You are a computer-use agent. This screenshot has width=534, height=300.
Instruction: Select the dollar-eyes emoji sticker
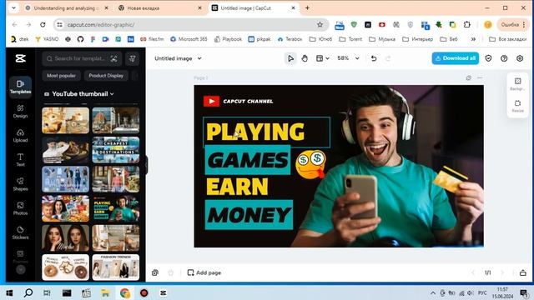tap(310, 165)
